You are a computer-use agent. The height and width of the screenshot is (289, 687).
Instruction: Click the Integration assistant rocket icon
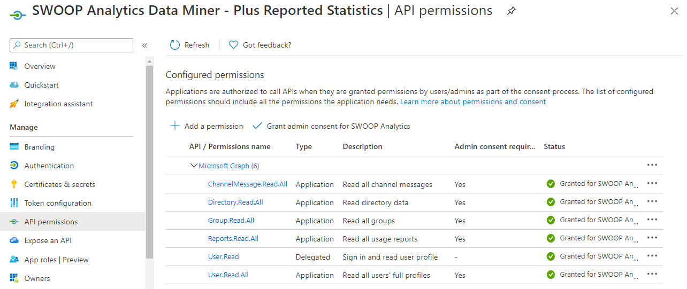coord(14,104)
